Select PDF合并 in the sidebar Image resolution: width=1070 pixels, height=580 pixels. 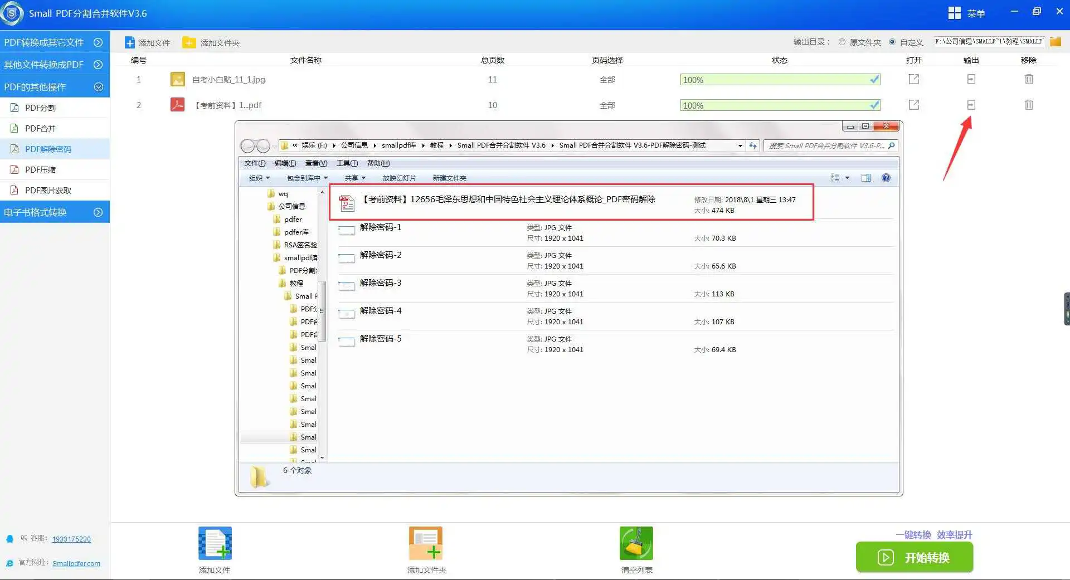(x=55, y=128)
